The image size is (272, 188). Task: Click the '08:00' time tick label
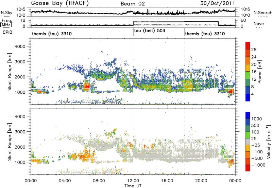point(99,181)
